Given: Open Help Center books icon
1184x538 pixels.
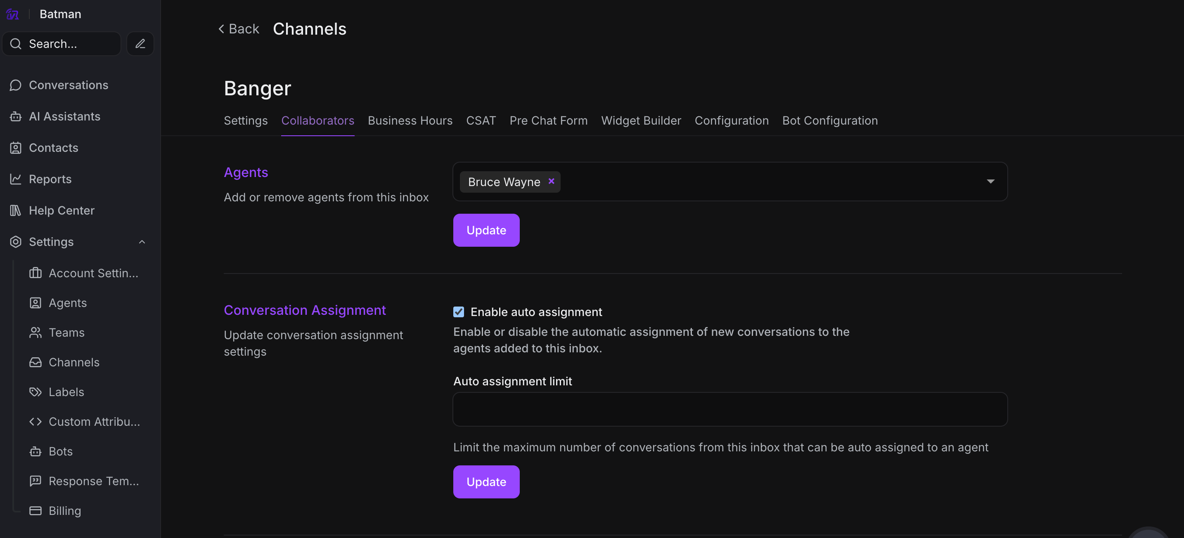Looking at the screenshot, I should coord(16,210).
